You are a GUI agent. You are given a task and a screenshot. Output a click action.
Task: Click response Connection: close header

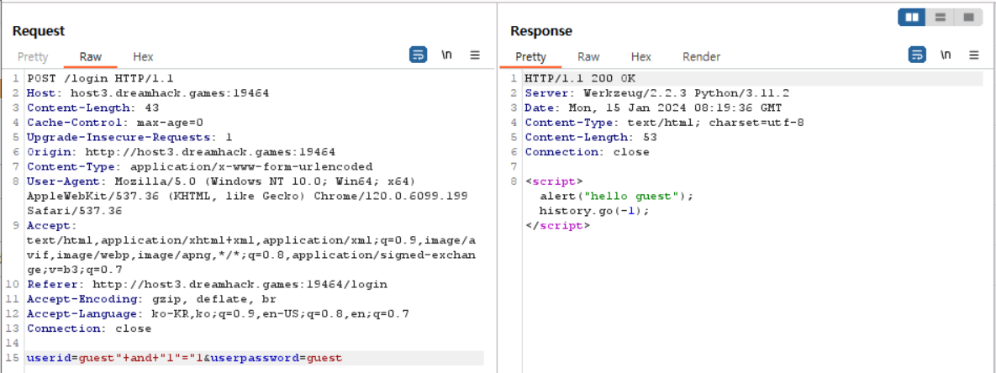click(587, 151)
